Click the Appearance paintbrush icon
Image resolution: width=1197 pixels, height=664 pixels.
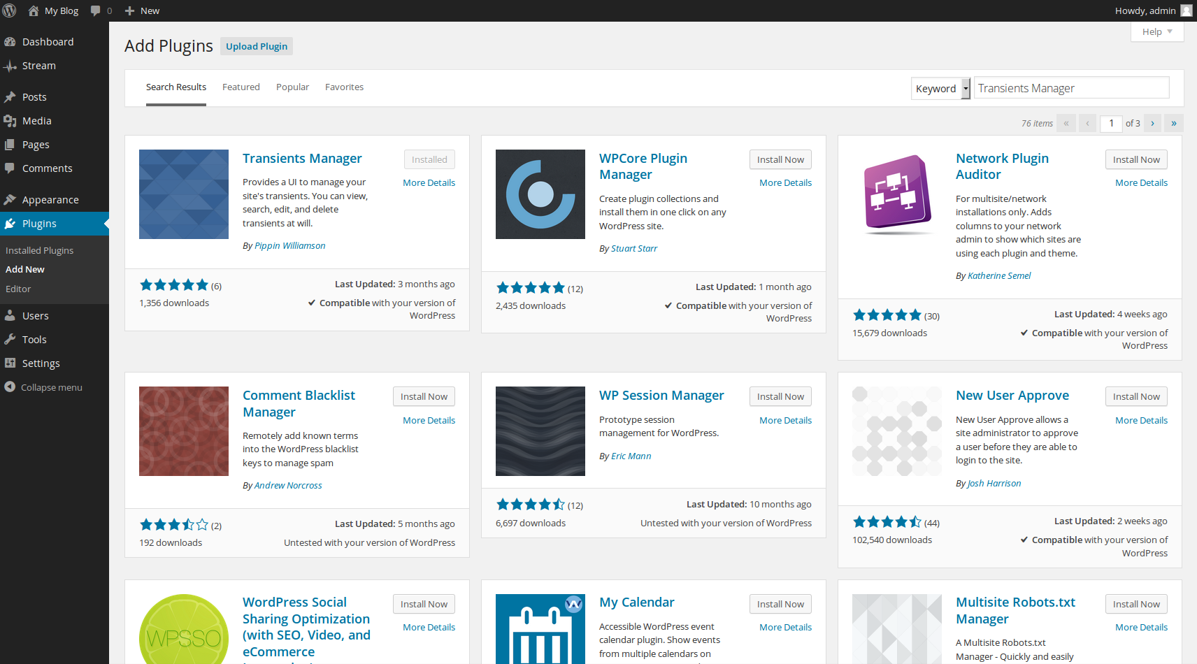coord(10,200)
